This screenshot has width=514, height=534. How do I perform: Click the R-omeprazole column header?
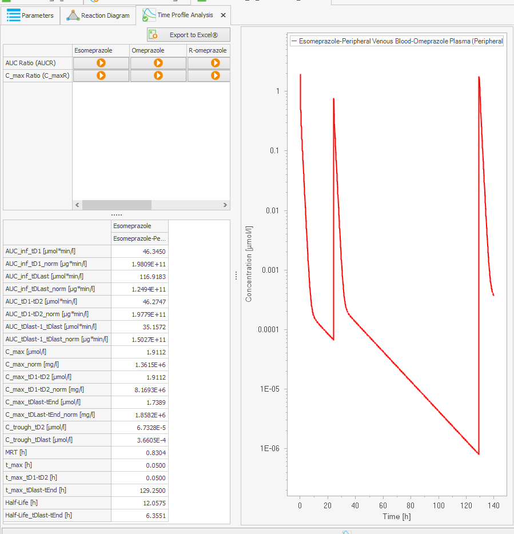pos(209,50)
